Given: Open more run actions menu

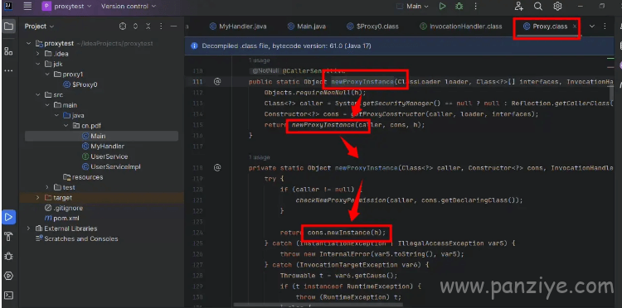Looking at the screenshot, I should pyautogui.click(x=476, y=7).
